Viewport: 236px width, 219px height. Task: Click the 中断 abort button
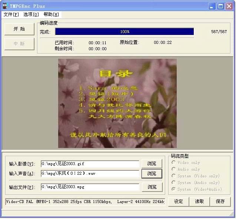[x=19, y=44]
